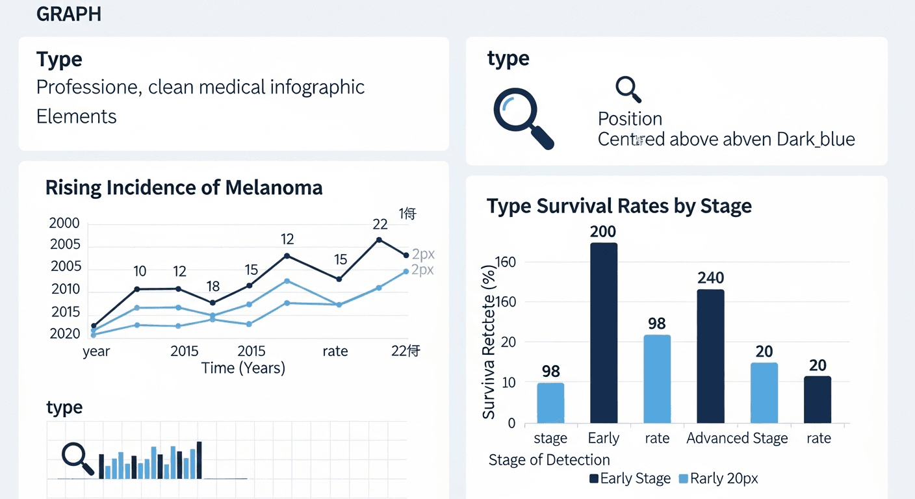The image size is (915, 499).
Task: Click the Professione clean medical infographic text
Action: coord(200,87)
